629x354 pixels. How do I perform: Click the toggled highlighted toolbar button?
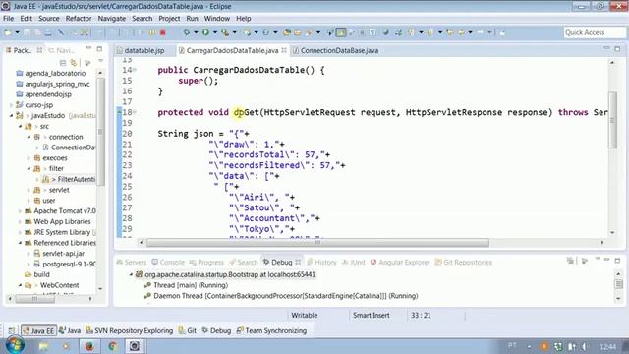tap(341, 32)
